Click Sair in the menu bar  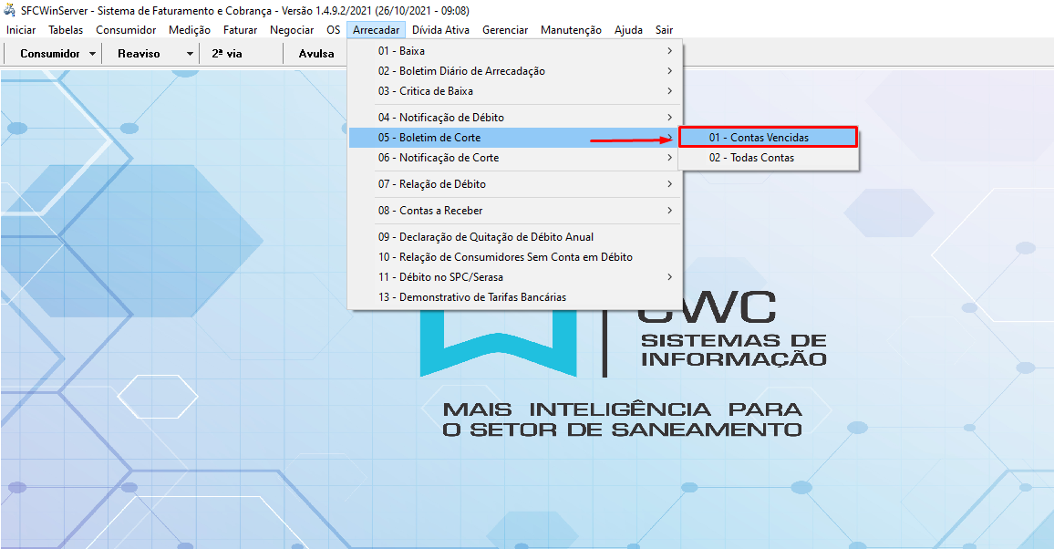tap(664, 29)
